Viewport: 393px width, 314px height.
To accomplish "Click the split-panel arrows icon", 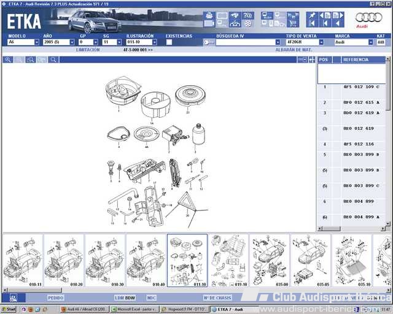I will click(312, 59).
